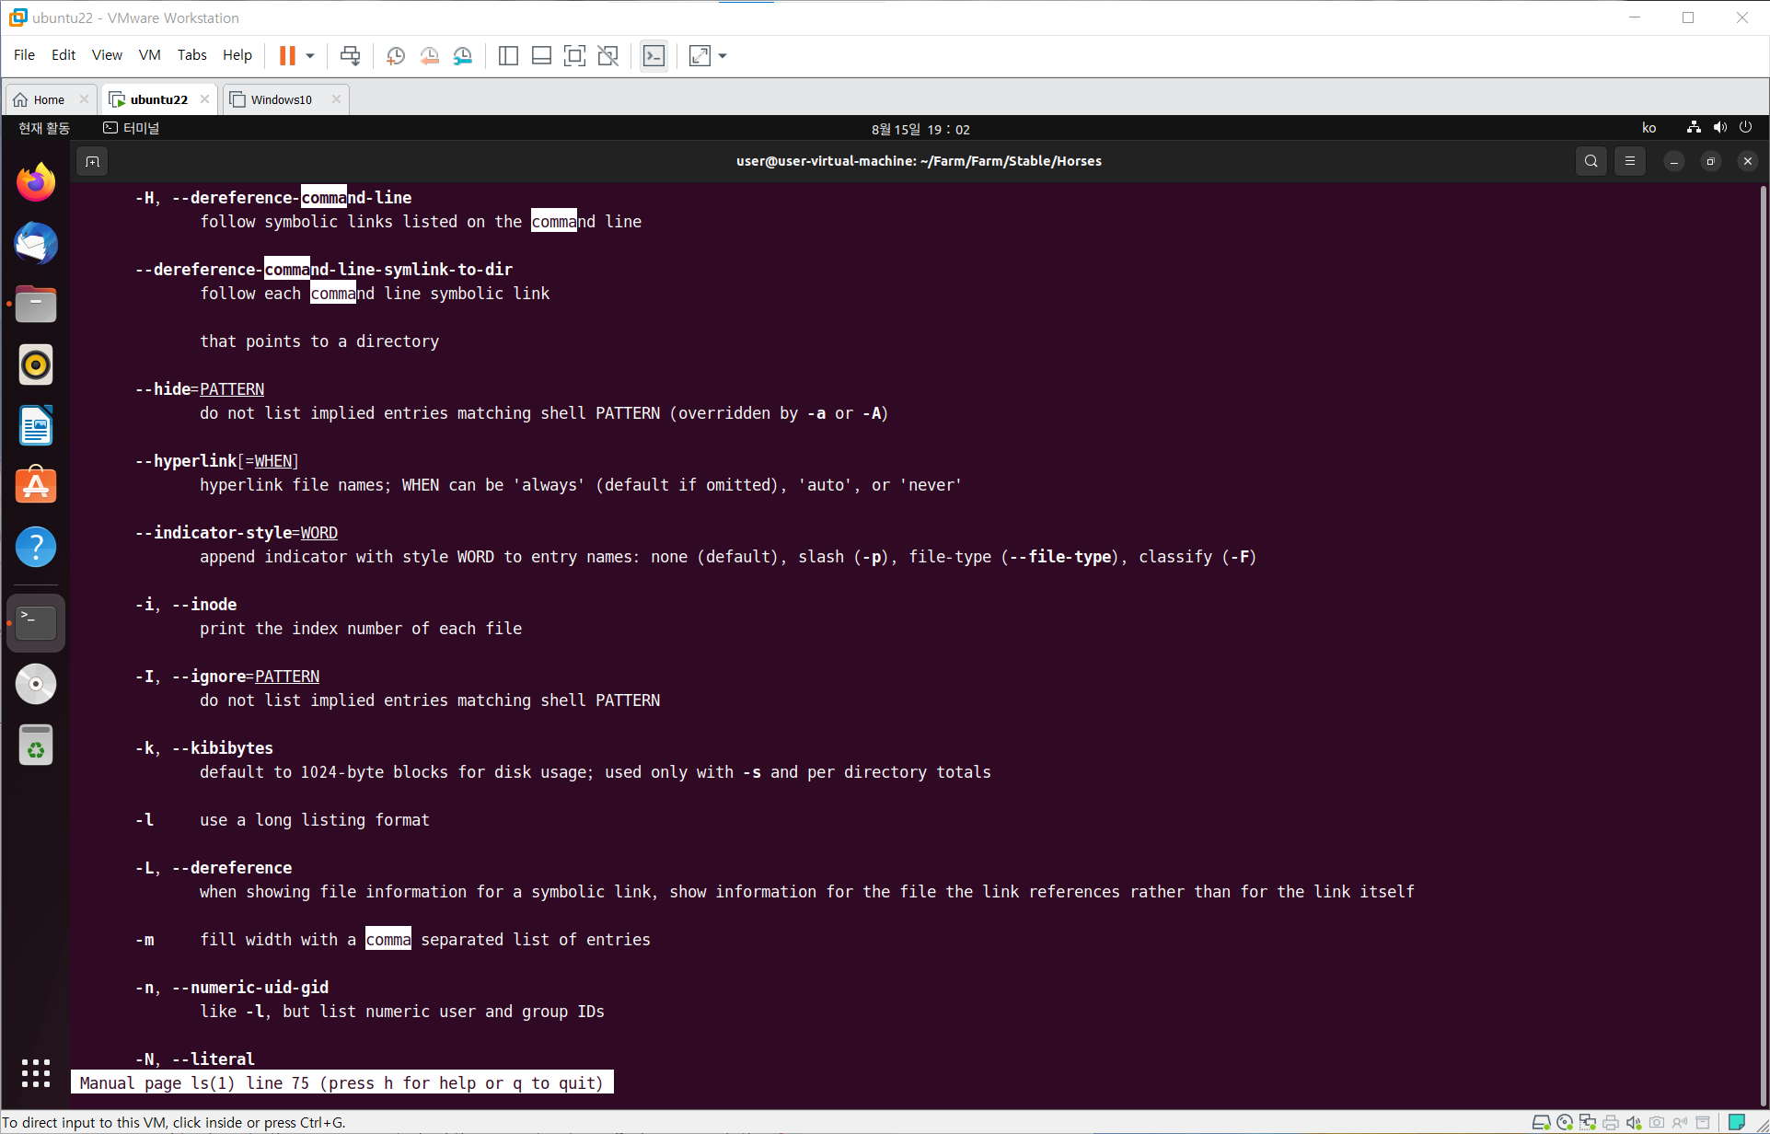This screenshot has height=1134, width=1770.
Task: Open a new terminal tab
Action: (92, 162)
